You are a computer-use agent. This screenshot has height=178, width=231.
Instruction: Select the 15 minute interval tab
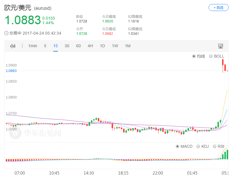point(56,46)
